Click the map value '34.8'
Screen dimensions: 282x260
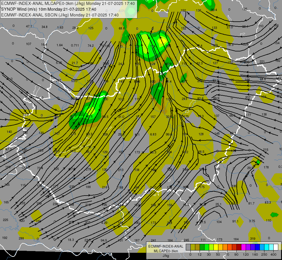[x=44, y=27]
